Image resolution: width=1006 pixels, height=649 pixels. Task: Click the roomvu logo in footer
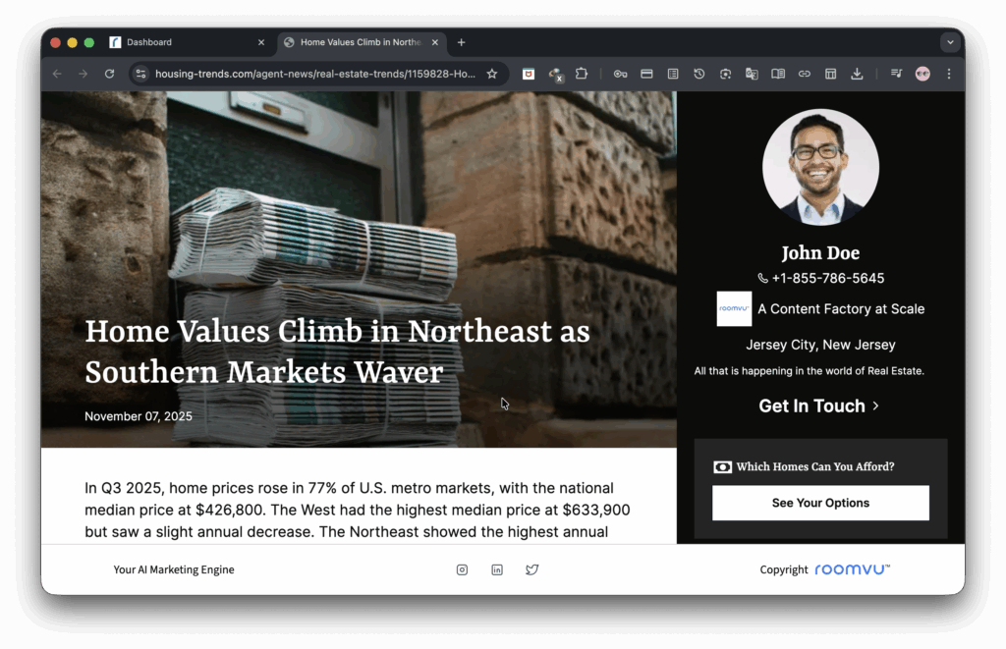pos(852,568)
